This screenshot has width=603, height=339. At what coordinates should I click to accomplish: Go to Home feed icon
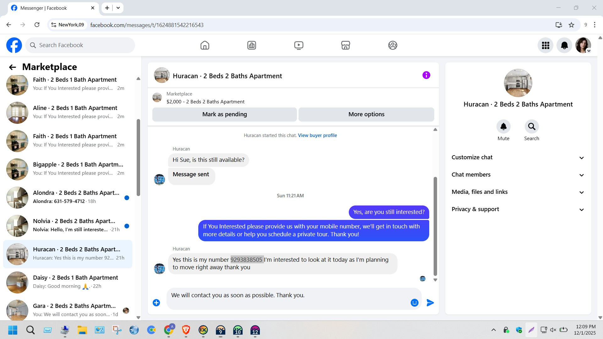[205, 45]
